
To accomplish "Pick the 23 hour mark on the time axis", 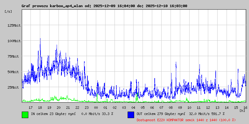I will click(x=87, y=107).
